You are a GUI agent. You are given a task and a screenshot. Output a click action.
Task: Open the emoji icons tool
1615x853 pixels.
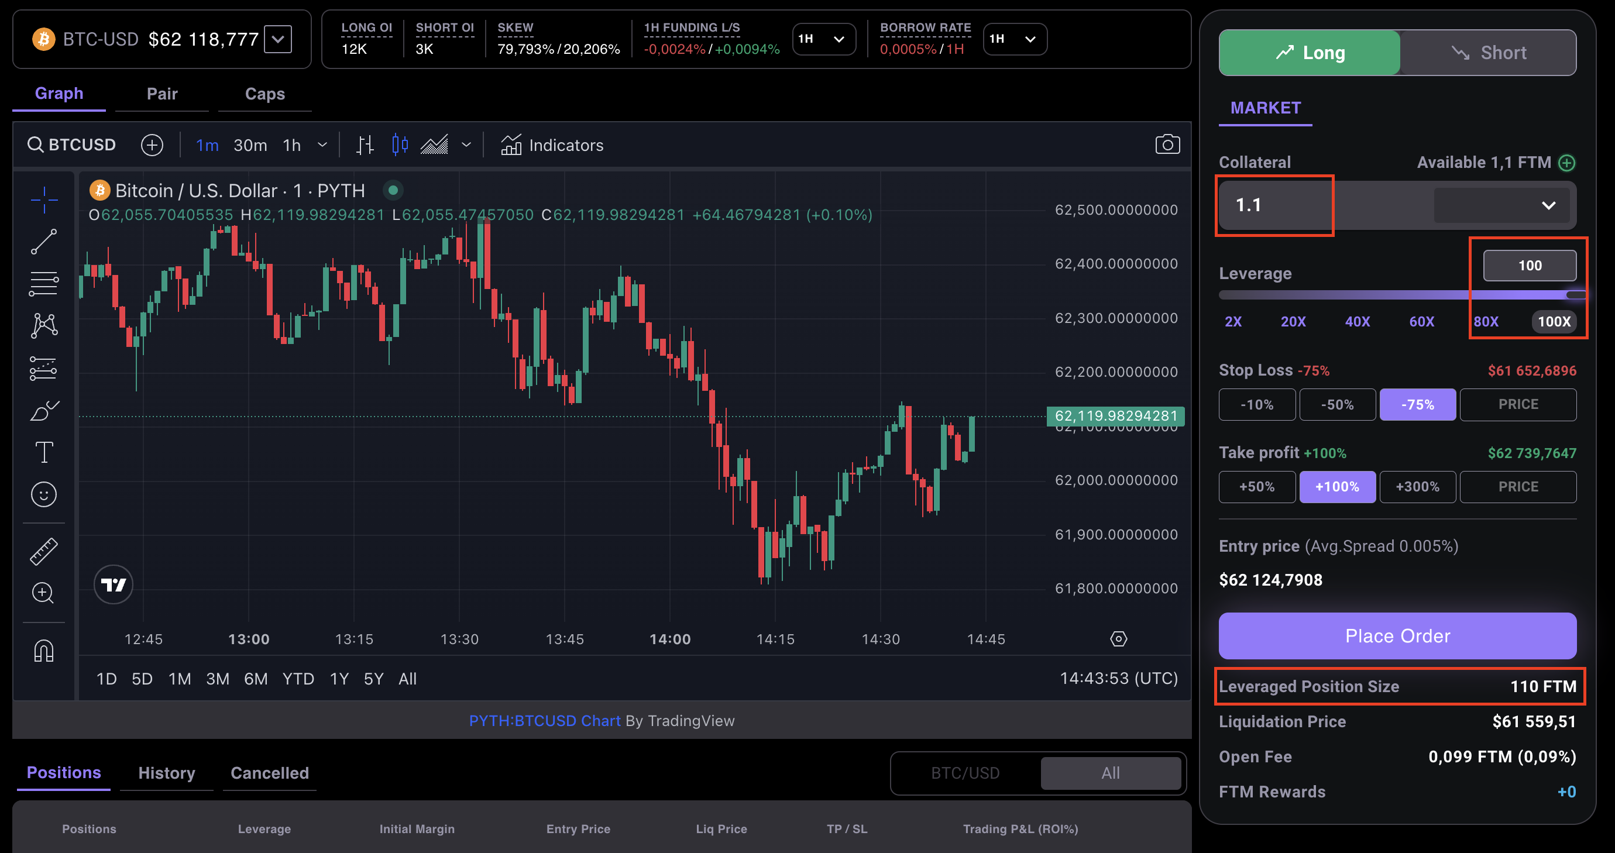pos(44,494)
